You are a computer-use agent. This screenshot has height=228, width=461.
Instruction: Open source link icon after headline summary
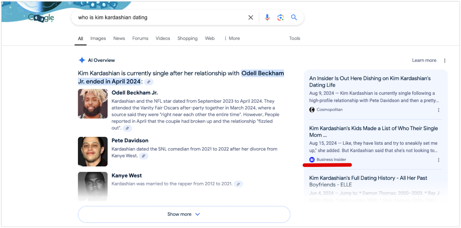[149, 82]
